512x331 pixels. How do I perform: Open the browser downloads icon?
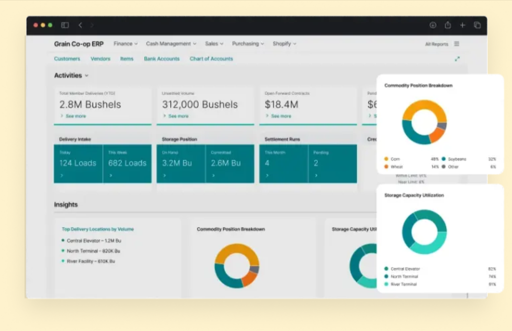point(433,25)
